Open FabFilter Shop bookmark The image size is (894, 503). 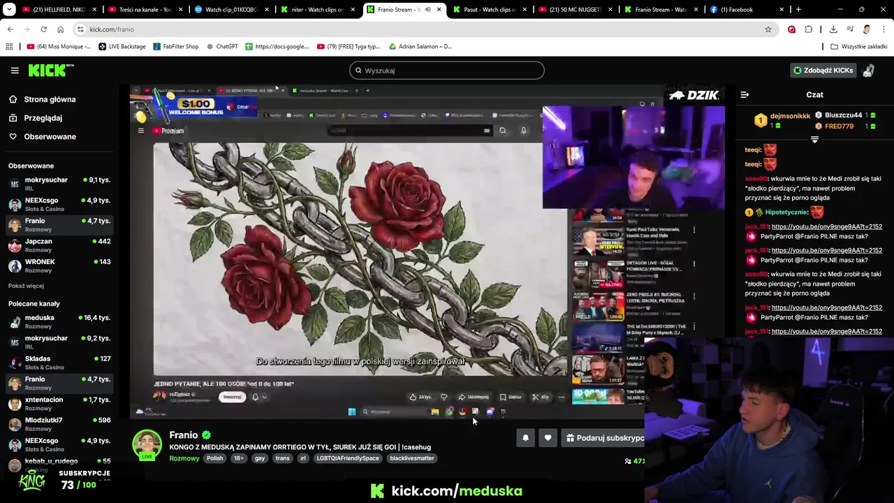(x=175, y=47)
